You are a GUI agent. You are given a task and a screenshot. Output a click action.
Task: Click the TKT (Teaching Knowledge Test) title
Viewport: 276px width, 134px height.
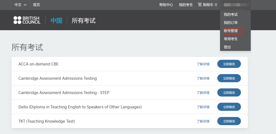tap(47, 121)
